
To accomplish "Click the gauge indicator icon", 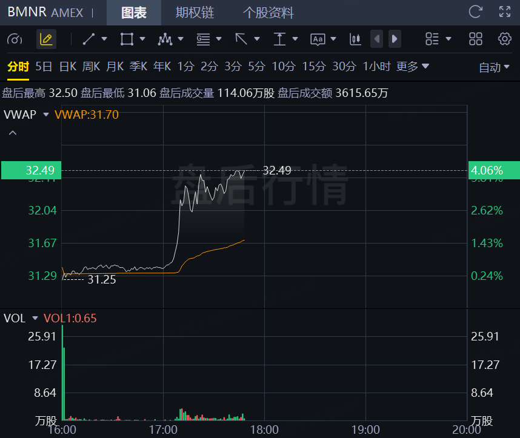I will pyautogui.click(x=14, y=39).
